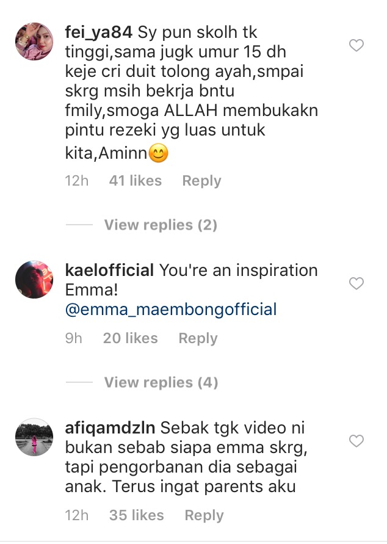
Task: Reply to afiqamdzln's comment
Action: [x=204, y=515]
